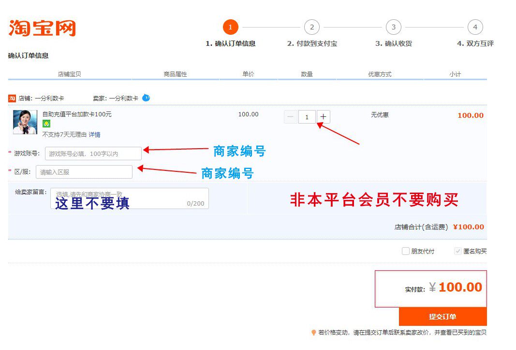The image size is (516, 350).
Task: Click the 店铺合计(含运费) label
Action: pos(421,227)
